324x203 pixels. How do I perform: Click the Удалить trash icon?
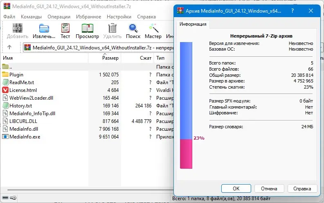pos(112,28)
